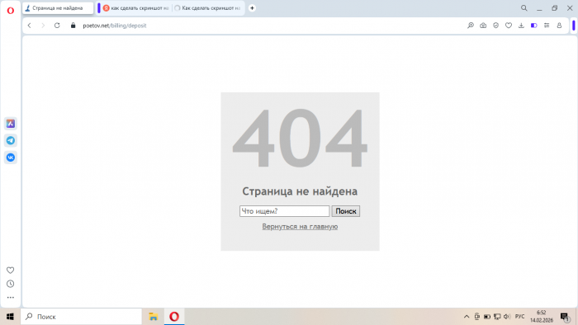This screenshot has width=578, height=325.
Task: Switch to the 'Страница не найдена' tab
Action: tap(58, 8)
